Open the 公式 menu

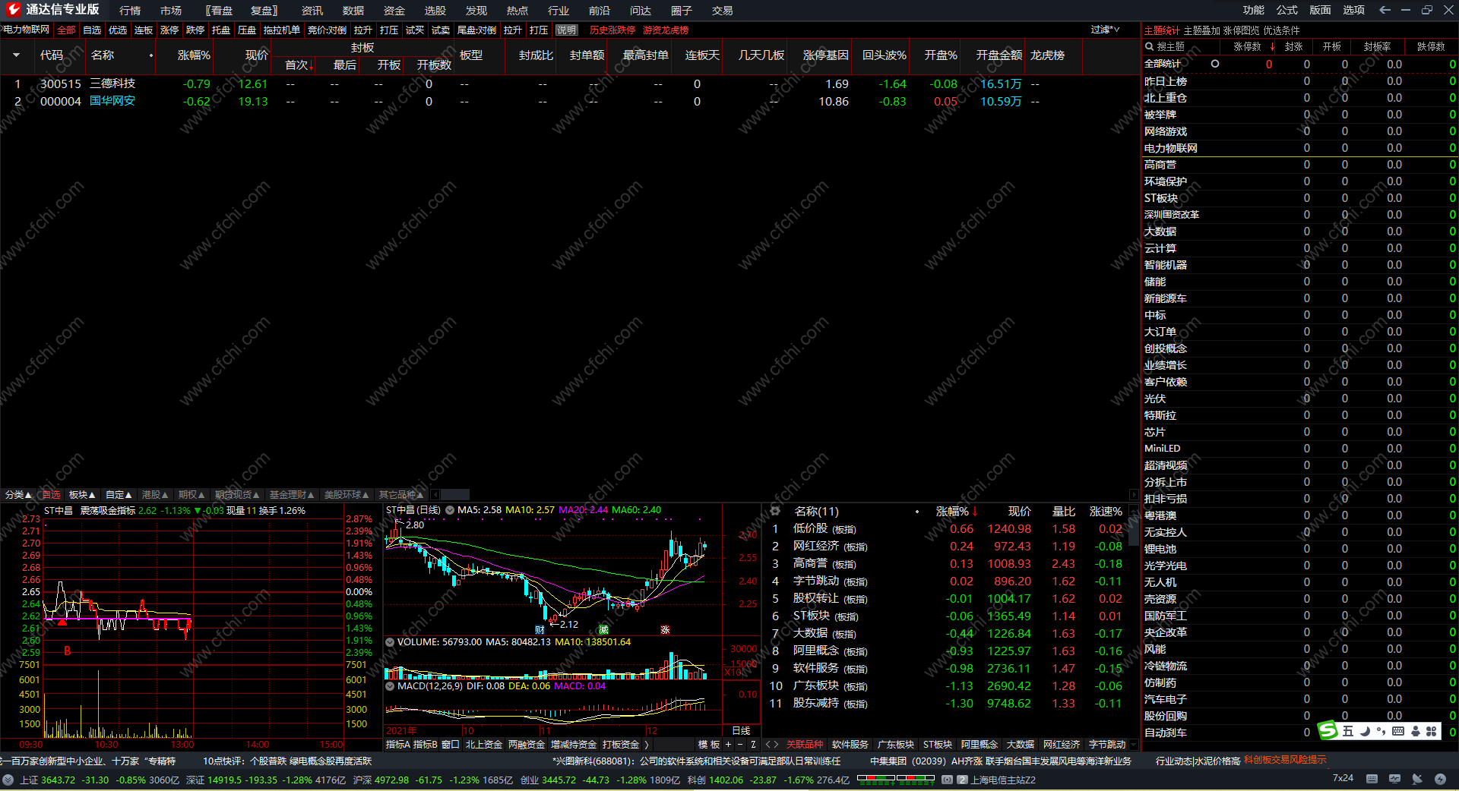click(1287, 10)
